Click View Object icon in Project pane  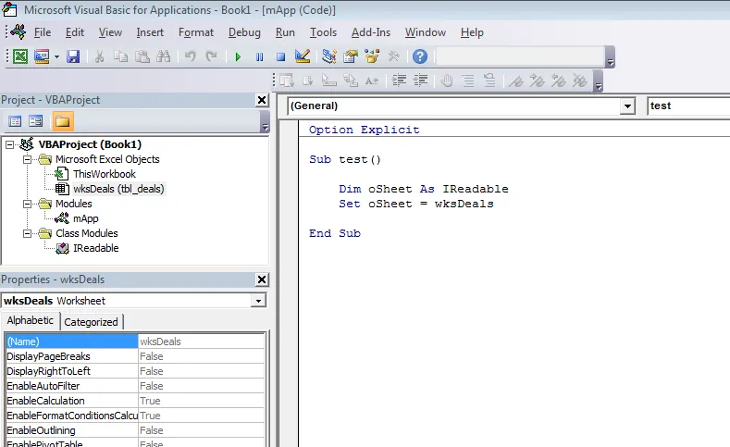36,121
